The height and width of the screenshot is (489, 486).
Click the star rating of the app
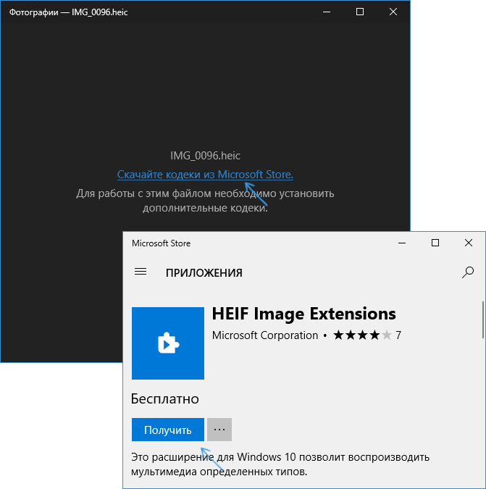[x=363, y=335]
